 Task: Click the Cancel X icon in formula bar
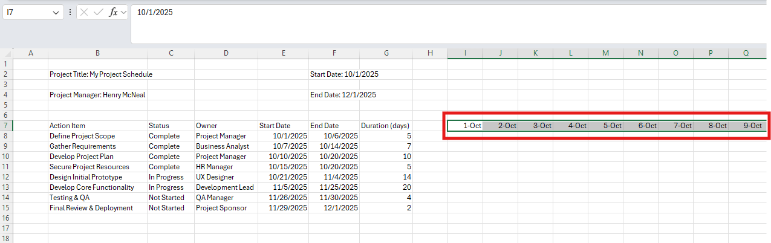[85, 12]
